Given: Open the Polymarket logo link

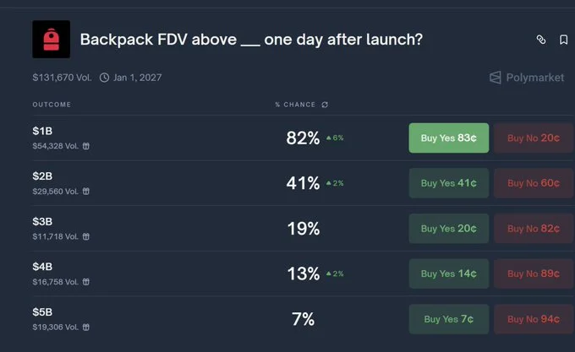Looking at the screenshot, I should point(527,78).
